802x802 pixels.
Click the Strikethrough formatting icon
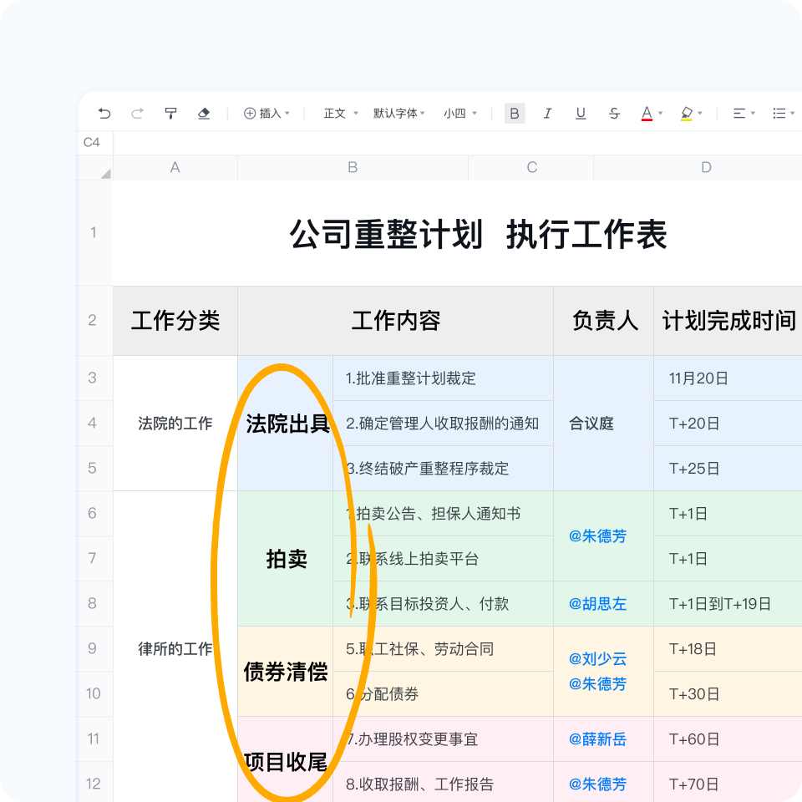click(x=614, y=114)
